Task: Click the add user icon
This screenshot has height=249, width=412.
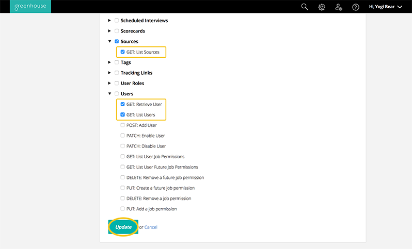Action: (338, 7)
